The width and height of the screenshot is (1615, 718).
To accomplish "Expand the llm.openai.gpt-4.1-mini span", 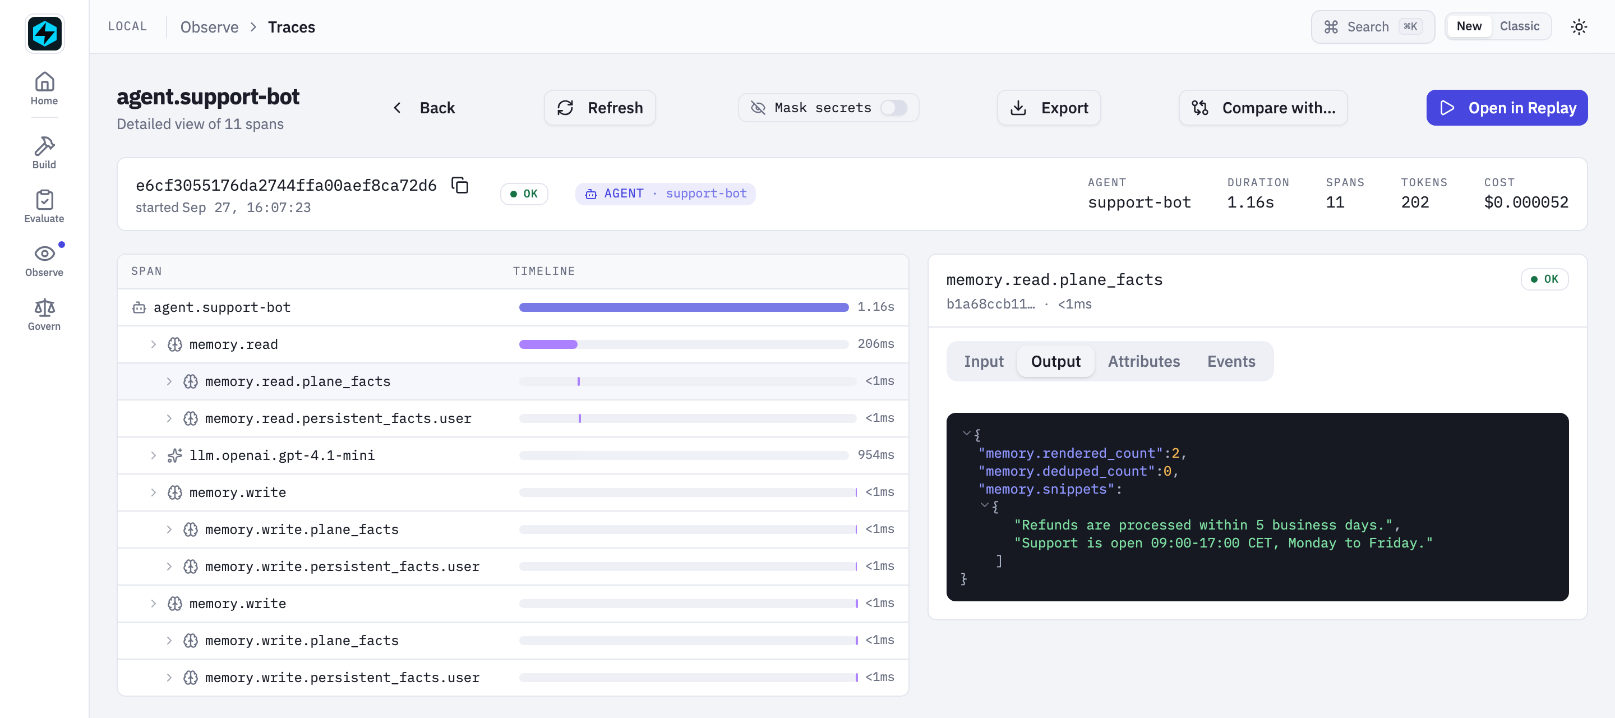I will [x=153, y=455].
